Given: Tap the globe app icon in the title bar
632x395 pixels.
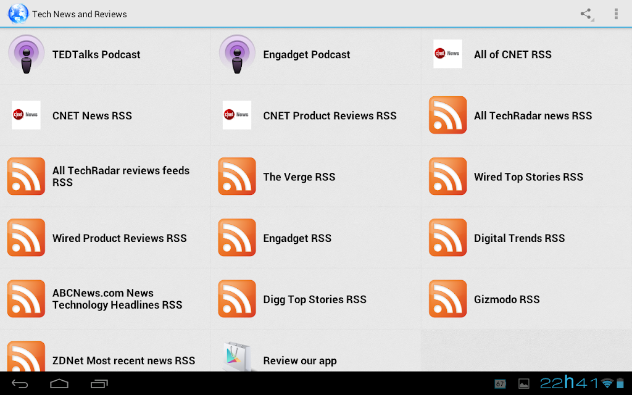Looking at the screenshot, I should 18,14.
